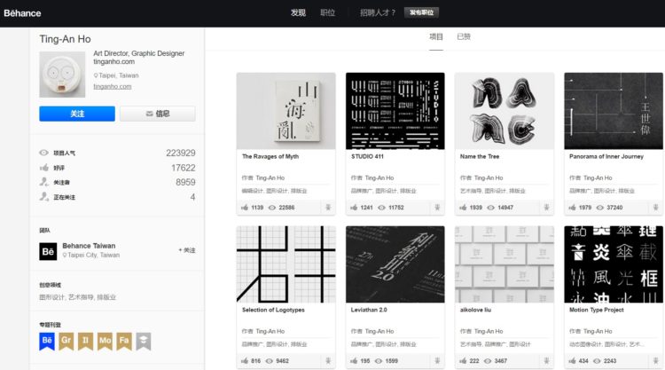Click the gold Gr featured ribbon badge

66,341
